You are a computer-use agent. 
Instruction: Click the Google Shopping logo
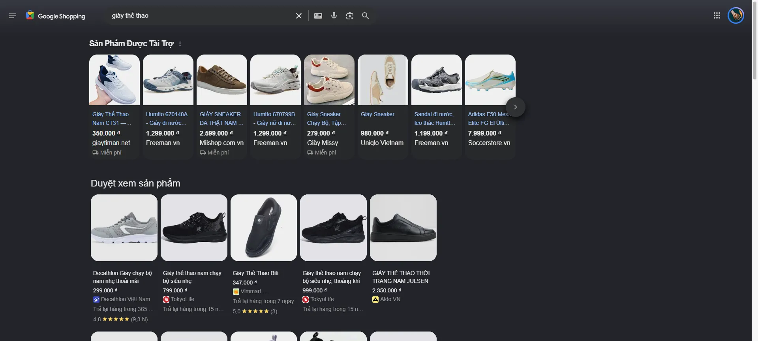pos(56,16)
